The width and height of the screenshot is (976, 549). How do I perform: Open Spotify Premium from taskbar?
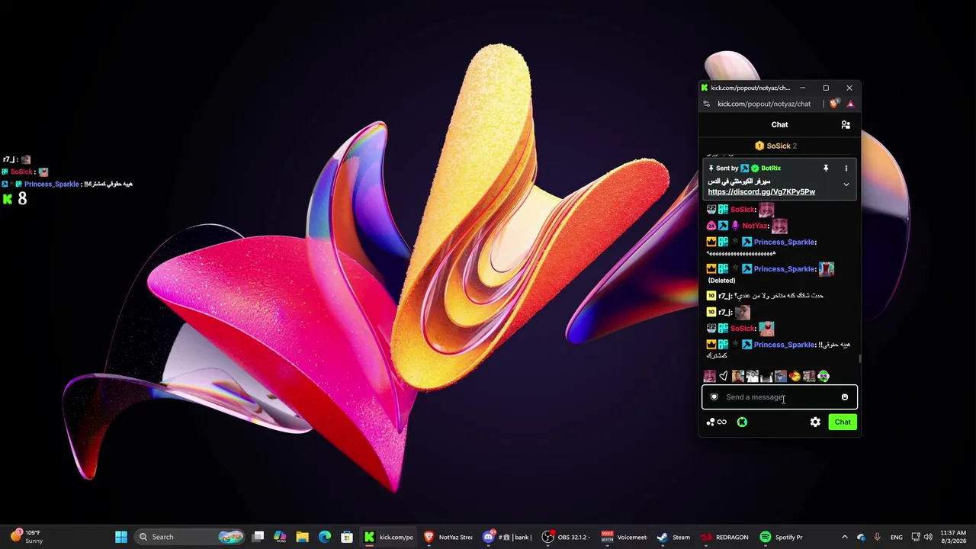pyautogui.click(x=782, y=537)
